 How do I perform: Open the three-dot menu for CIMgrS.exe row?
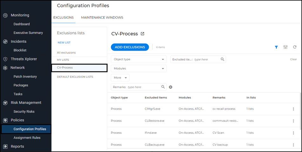pyautogui.click(x=293, y=109)
